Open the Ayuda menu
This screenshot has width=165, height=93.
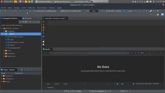pyautogui.click(x=59, y=8)
